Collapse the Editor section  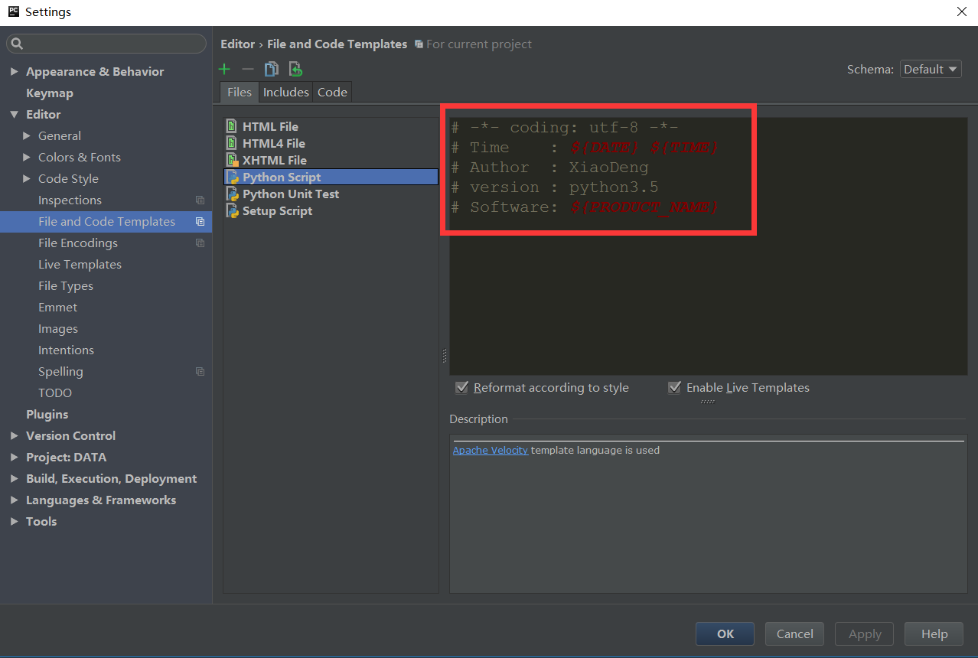click(x=14, y=114)
